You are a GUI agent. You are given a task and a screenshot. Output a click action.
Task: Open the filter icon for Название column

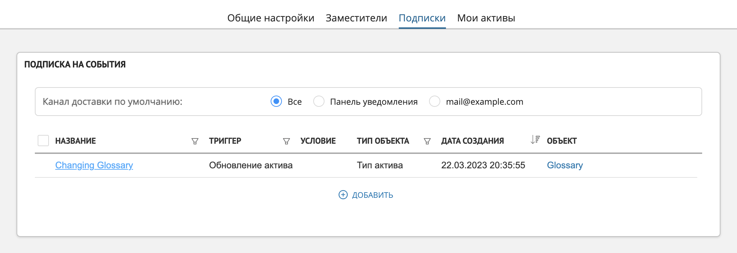click(x=195, y=141)
